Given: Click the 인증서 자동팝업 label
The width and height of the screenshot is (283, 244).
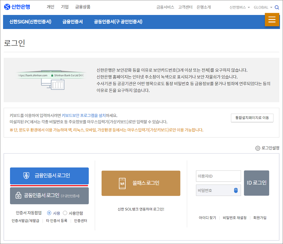Looking at the screenshot, I should [x=29, y=213].
